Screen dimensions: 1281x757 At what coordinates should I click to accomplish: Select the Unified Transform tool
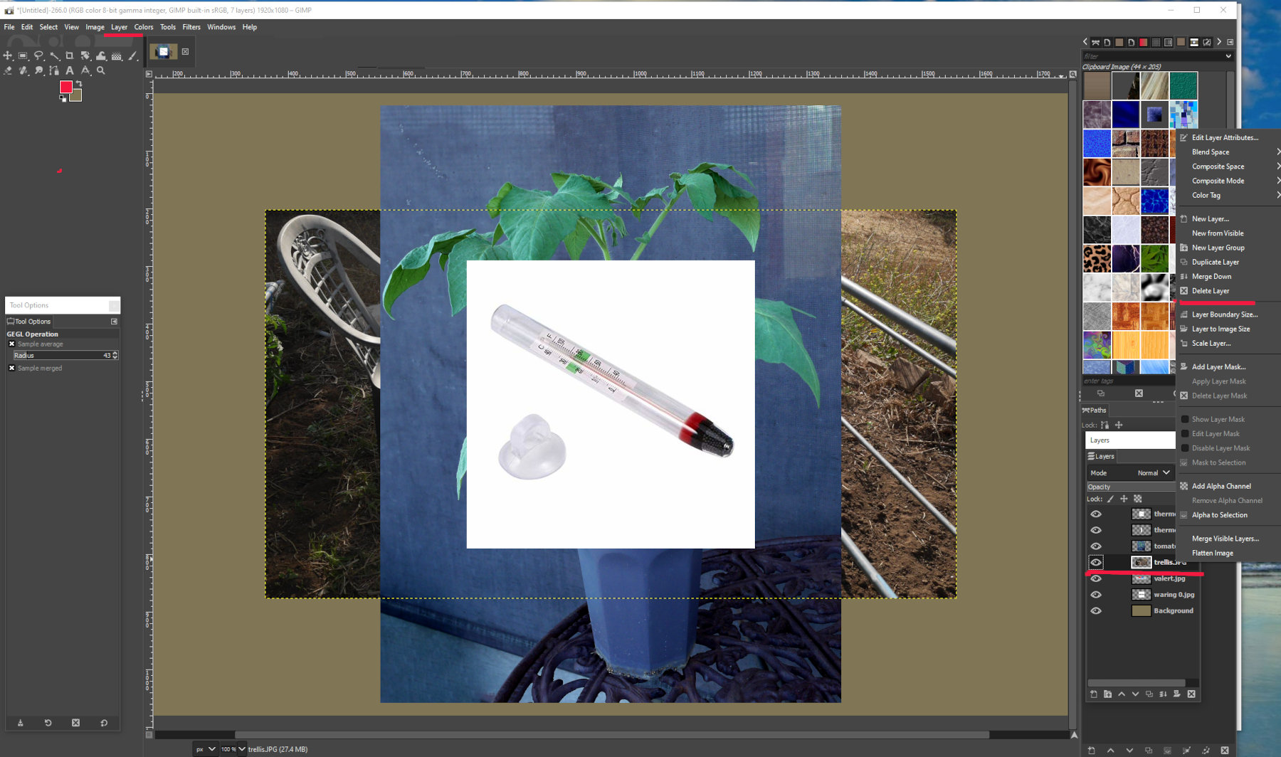85,55
